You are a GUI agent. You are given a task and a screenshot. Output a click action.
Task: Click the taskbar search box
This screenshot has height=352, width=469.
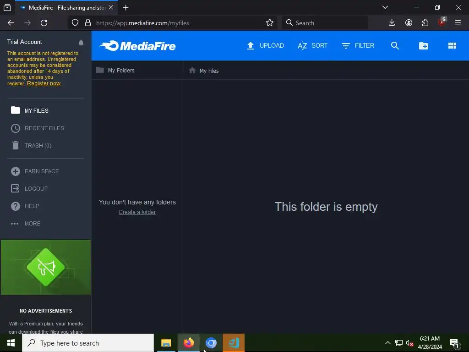[x=88, y=343]
